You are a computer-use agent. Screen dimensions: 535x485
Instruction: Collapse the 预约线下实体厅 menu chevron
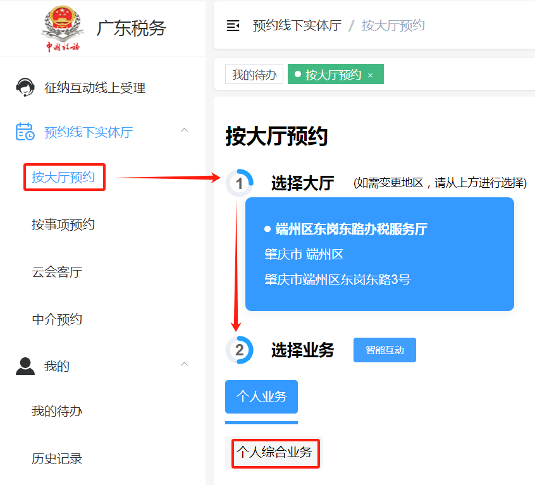click(184, 130)
